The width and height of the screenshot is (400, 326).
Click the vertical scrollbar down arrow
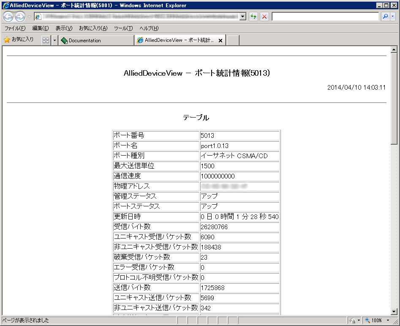tap(394, 311)
